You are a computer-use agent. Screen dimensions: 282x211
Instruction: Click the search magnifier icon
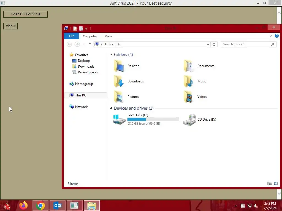(x=272, y=44)
